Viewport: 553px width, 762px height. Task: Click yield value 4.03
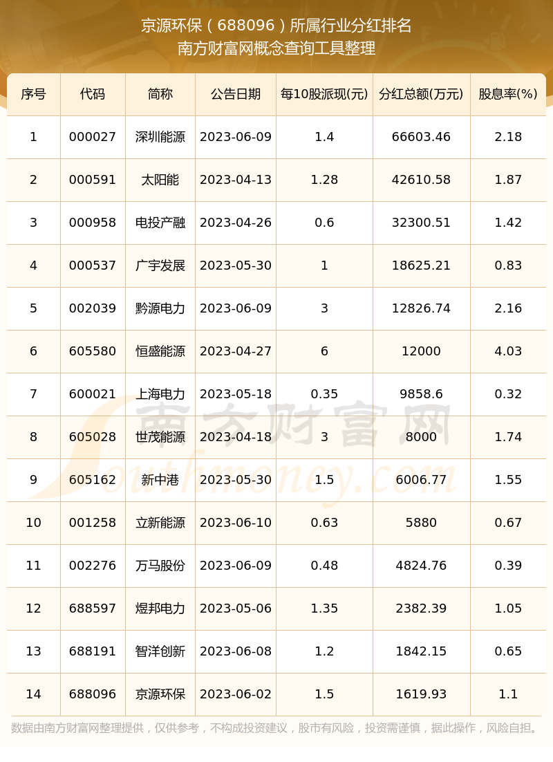point(508,351)
